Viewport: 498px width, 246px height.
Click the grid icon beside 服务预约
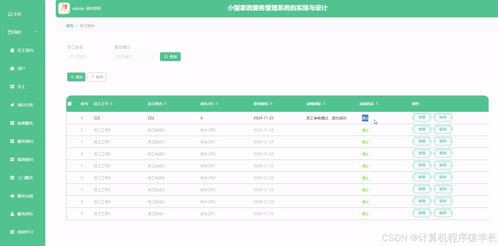12,141
